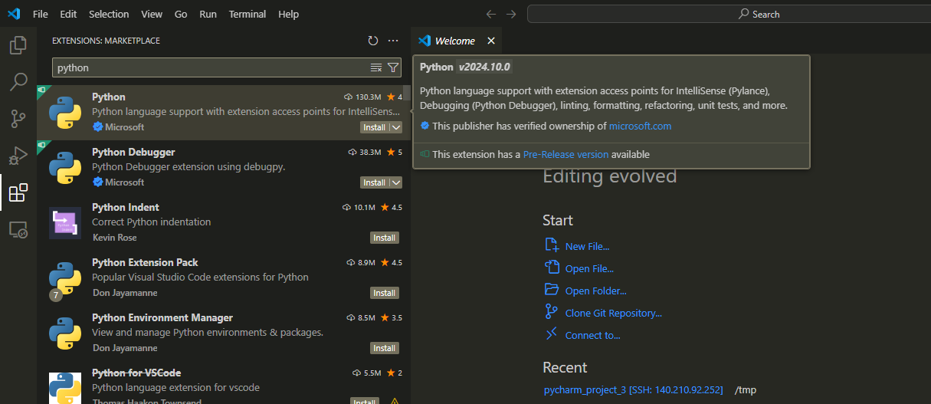Click Python Indent extension logo

pos(65,223)
